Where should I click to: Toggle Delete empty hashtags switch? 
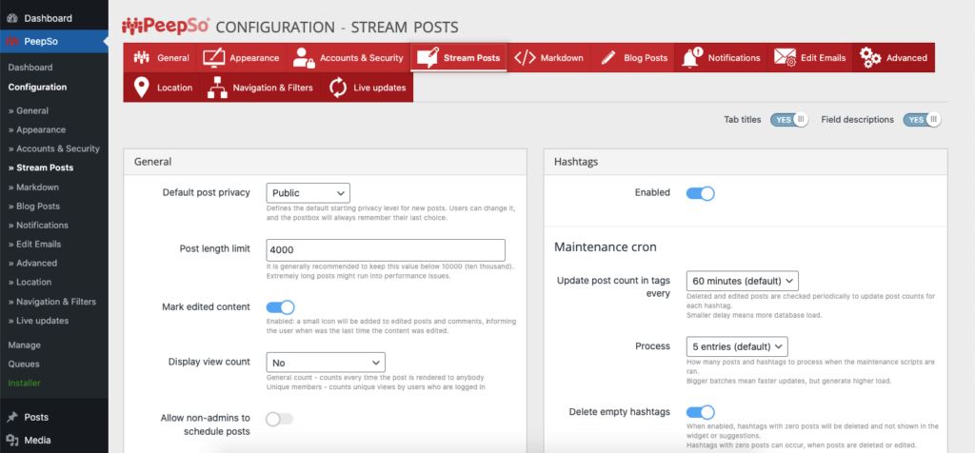(x=700, y=412)
